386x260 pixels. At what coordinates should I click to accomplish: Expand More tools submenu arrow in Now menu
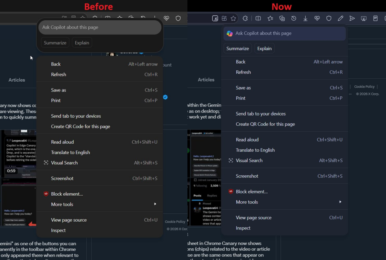coord(340,202)
